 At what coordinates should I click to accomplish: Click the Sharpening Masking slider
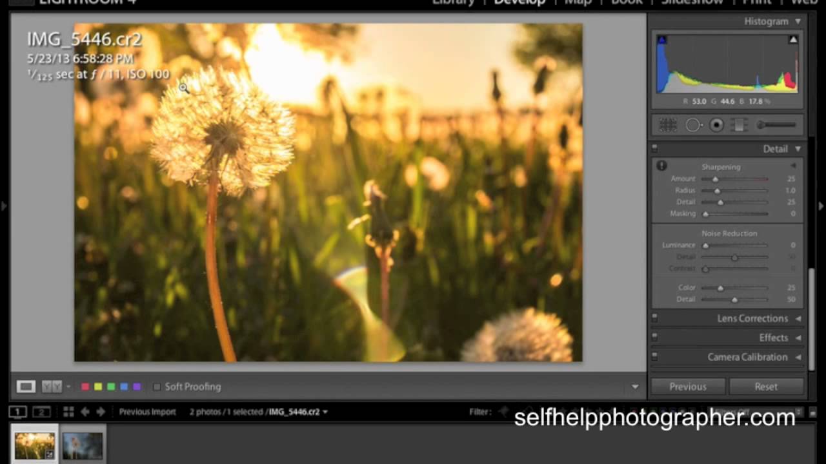pos(735,213)
